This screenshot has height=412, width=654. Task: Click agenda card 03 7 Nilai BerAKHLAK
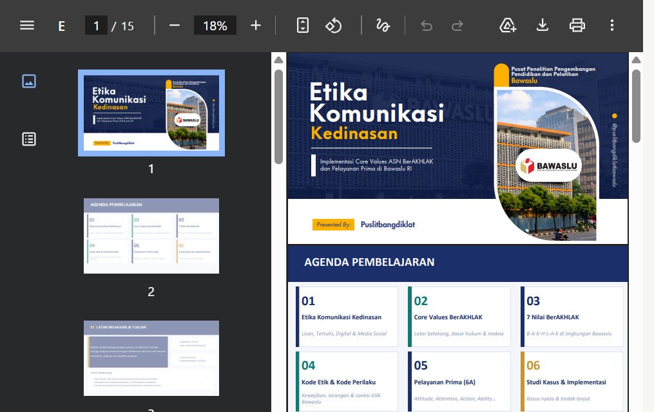tap(572, 317)
